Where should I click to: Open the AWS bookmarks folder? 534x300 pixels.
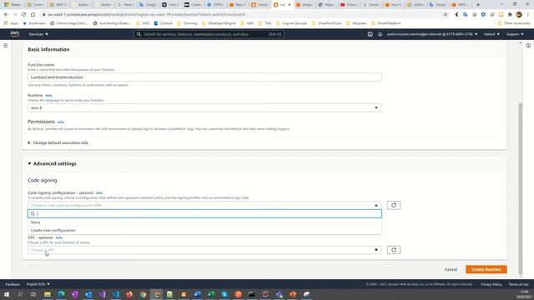(x=143, y=23)
